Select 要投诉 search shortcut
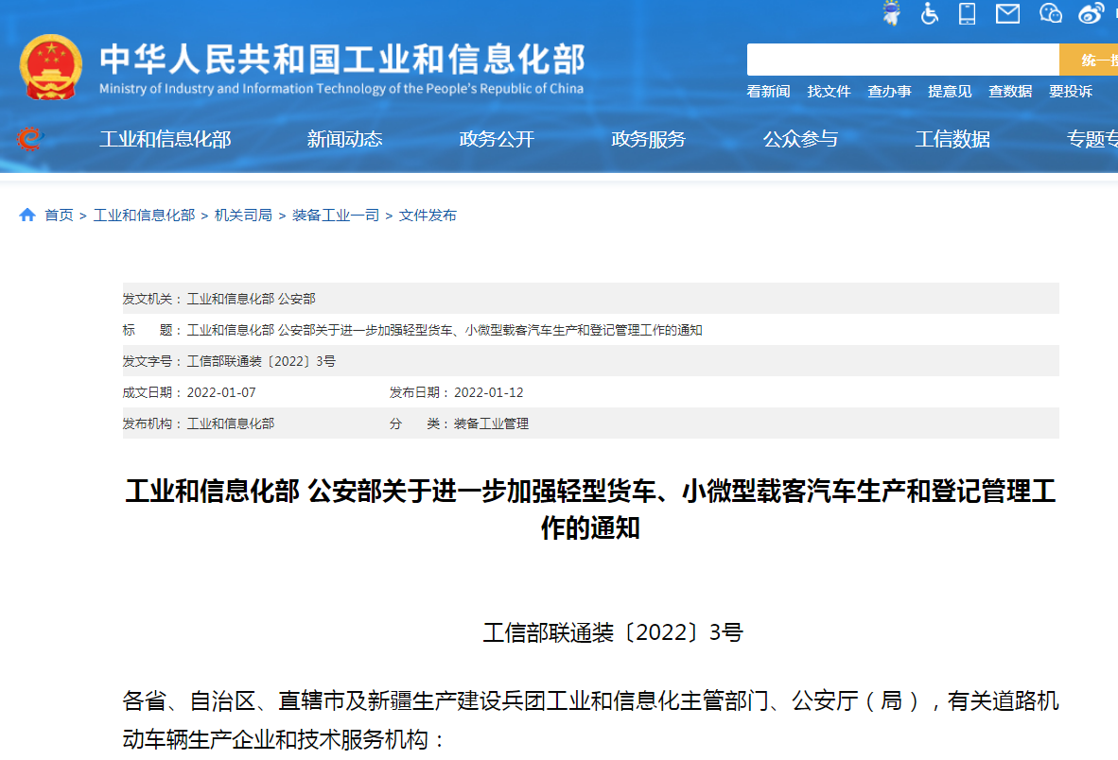Viewport: 1118px width, 760px height. (x=1070, y=91)
